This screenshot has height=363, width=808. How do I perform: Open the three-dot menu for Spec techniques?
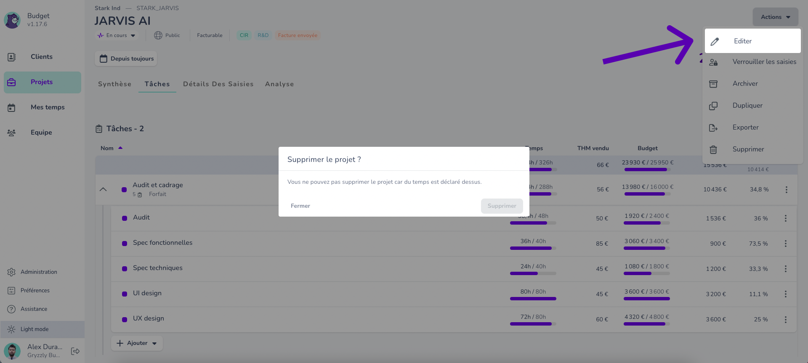(x=785, y=269)
